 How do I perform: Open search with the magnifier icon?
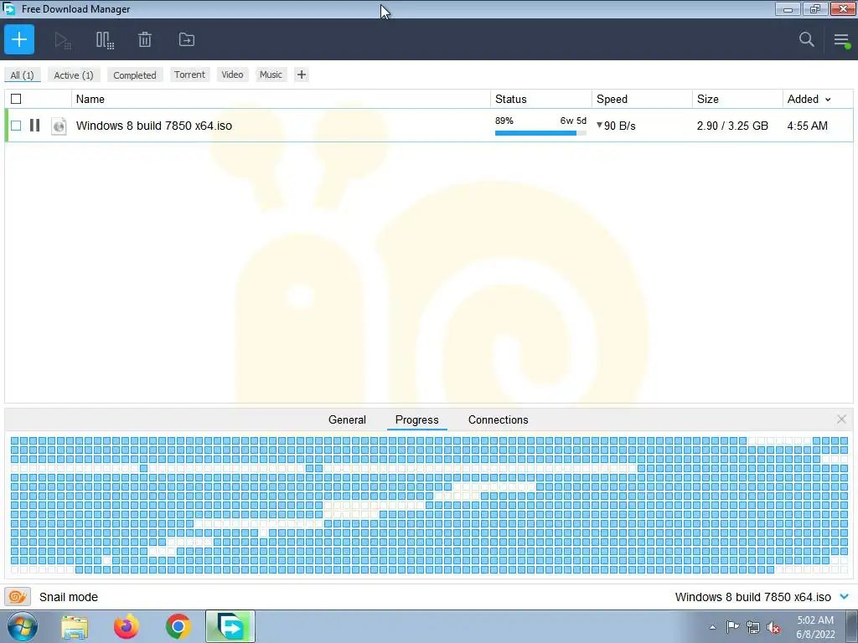pos(806,39)
